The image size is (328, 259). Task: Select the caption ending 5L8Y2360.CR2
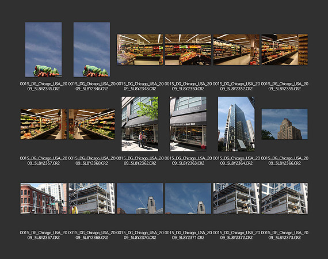[91, 161]
